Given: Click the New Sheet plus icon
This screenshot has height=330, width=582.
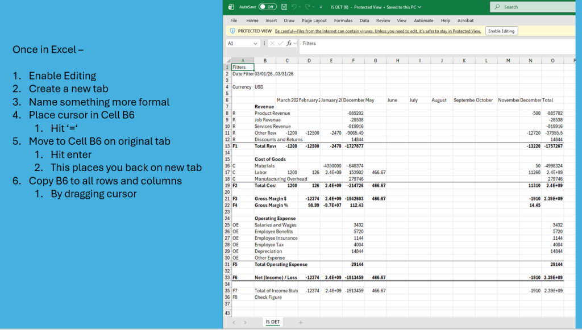Looking at the screenshot, I should coord(301,322).
